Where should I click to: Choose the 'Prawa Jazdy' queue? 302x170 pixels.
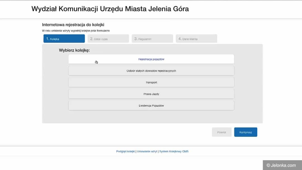(151, 94)
